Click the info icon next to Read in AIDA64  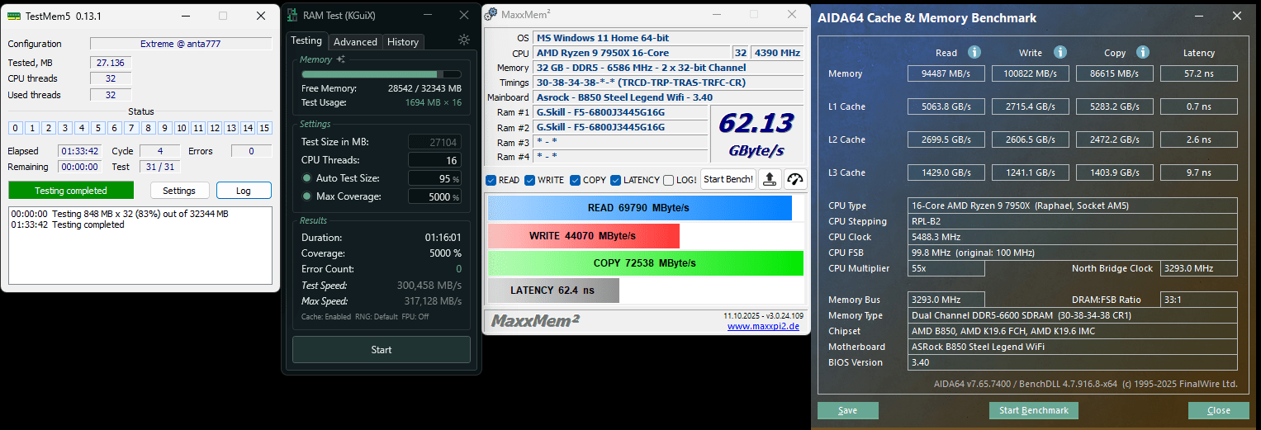point(974,52)
